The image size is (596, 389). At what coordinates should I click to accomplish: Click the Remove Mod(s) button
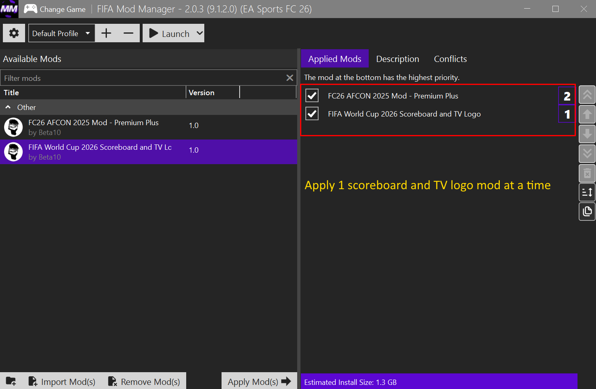coord(144,382)
